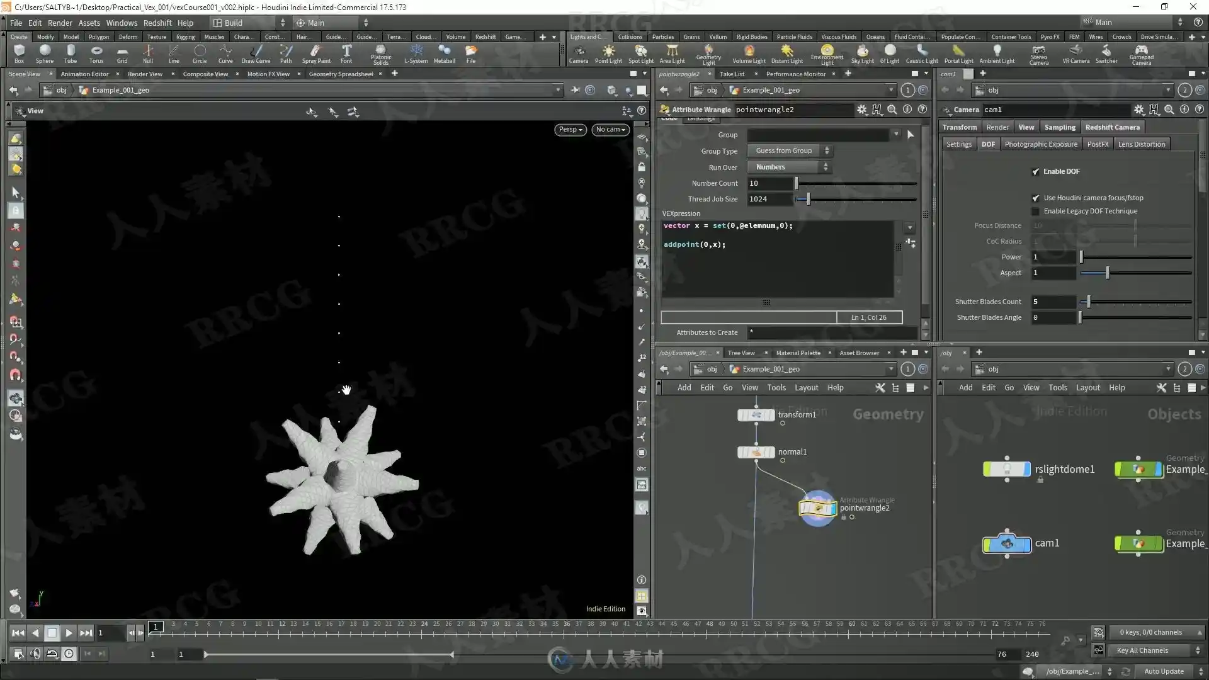
Task: Adjust the Aspect slider
Action: click(1136, 273)
